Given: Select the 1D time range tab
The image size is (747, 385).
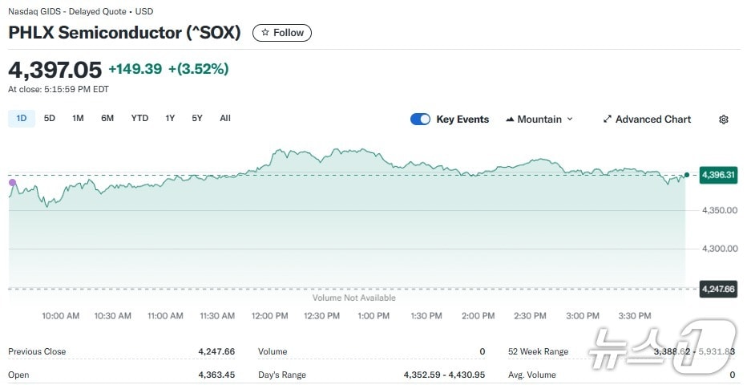Looking at the screenshot, I should (x=22, y=119).
